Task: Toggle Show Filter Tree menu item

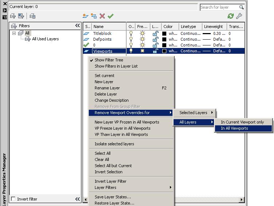Action: pyautogui.click(x=131, y=60)
